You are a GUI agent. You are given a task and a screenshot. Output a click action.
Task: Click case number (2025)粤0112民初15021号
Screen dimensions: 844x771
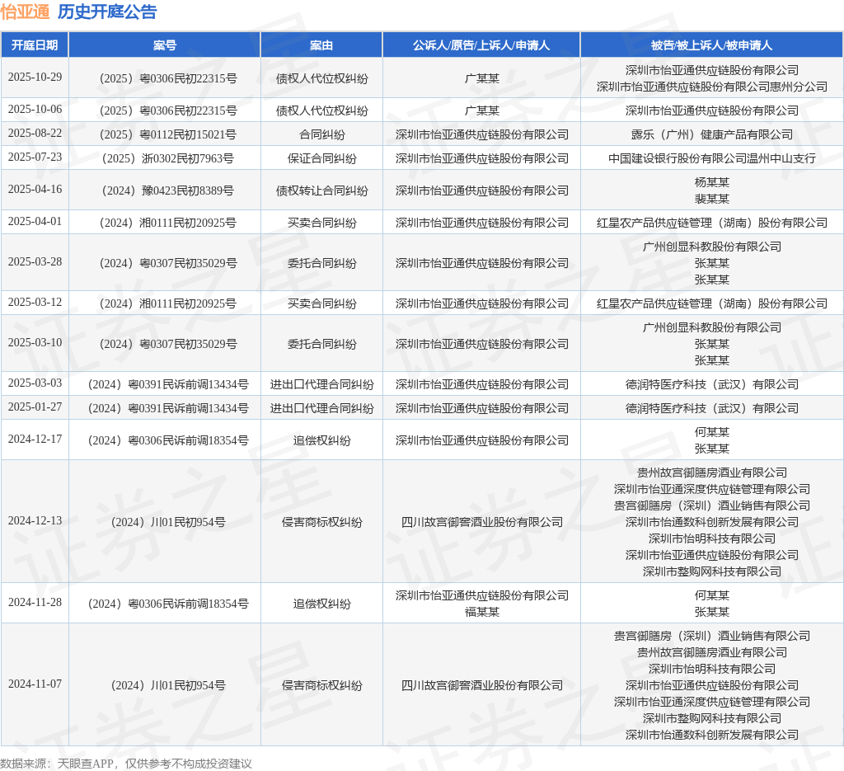[x=168, y=134]
